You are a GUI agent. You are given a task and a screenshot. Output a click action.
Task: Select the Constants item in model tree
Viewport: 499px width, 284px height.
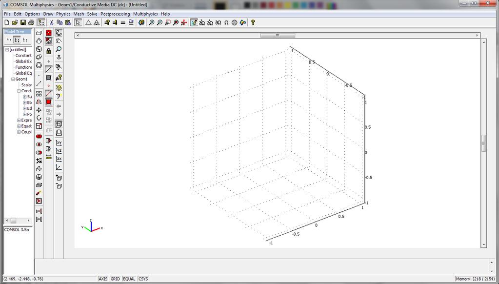tap(23, 56)
